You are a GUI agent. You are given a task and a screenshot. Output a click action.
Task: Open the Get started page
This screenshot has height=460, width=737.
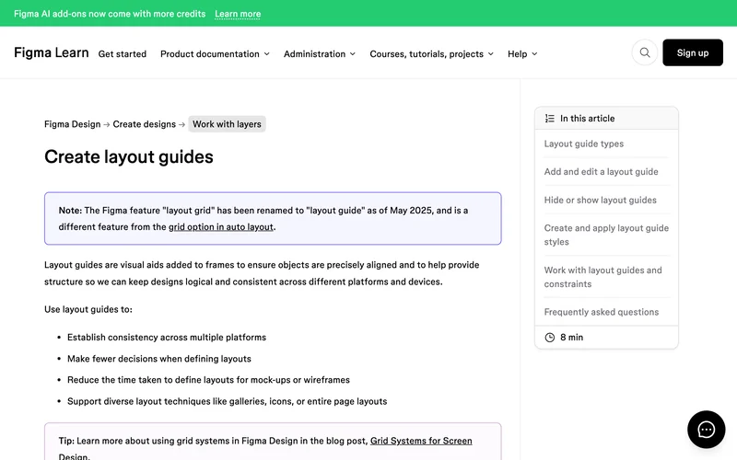(123, 54)
